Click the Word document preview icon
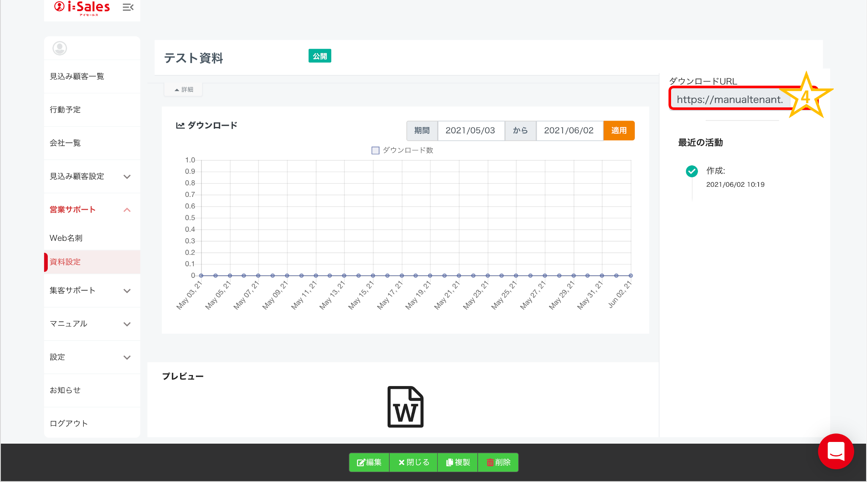This screenshot has height=482, width=867. (405, 407)
